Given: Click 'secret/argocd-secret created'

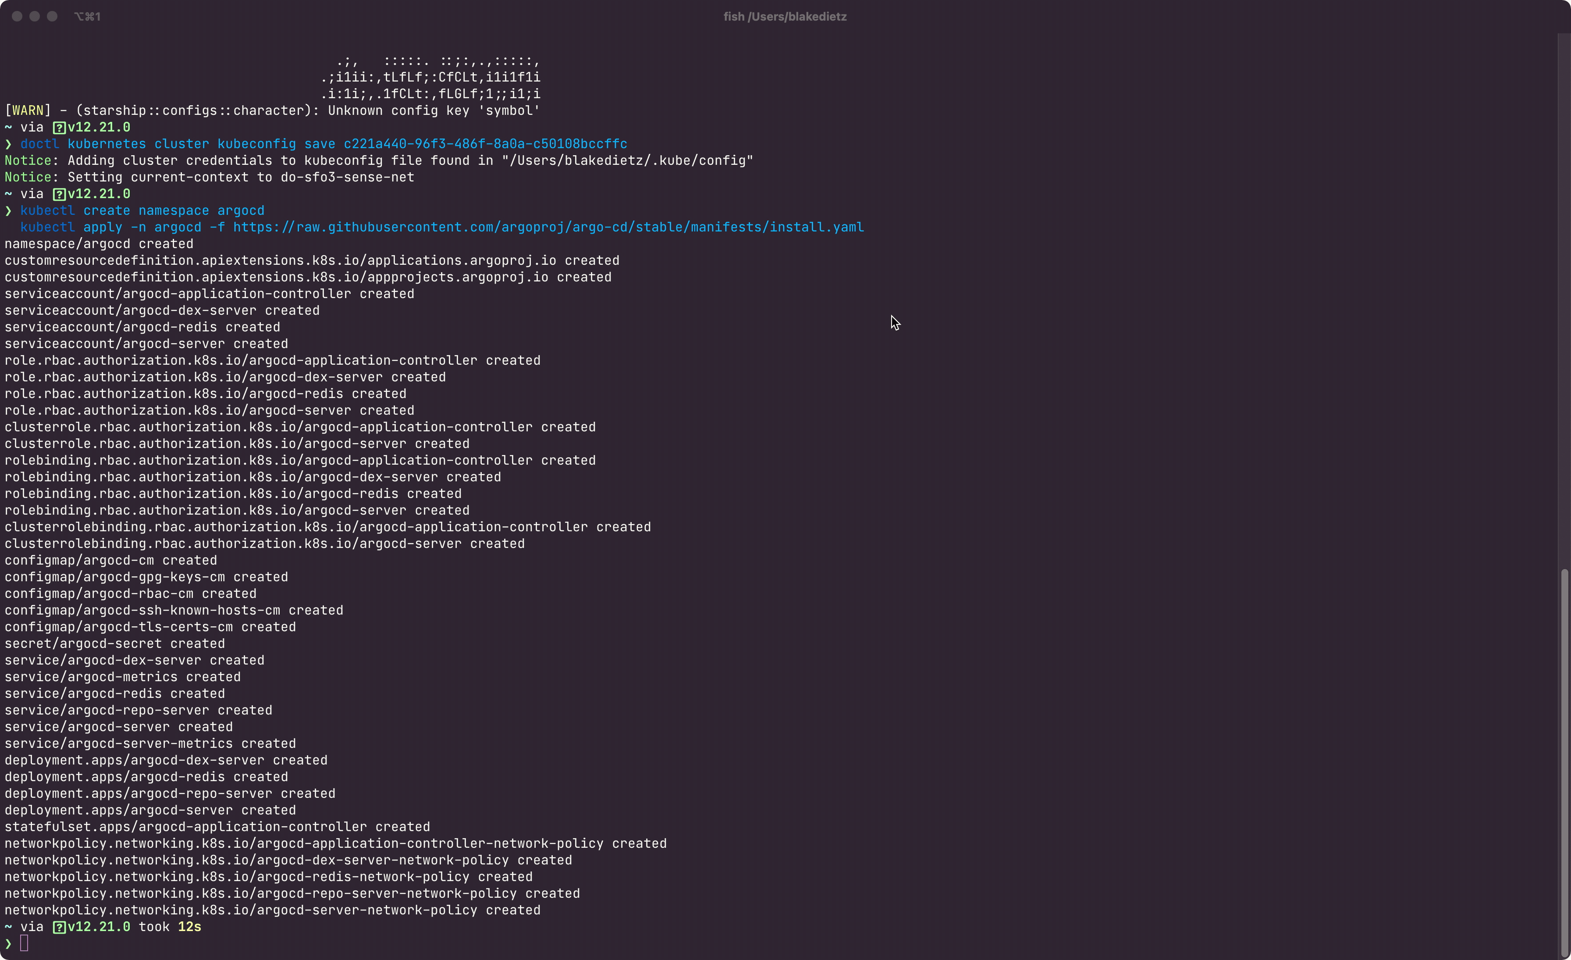Looking at the screenshot, I should pos(115,644).
